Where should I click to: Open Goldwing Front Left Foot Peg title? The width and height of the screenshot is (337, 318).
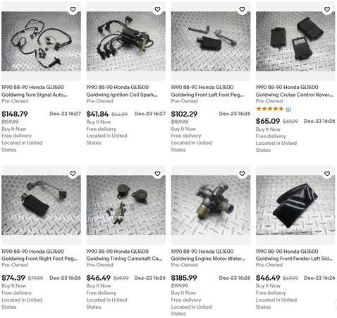207,91
